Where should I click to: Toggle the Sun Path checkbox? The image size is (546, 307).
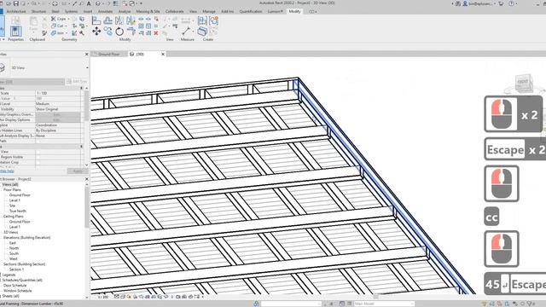pyautogui.click(x=38, y=141)
